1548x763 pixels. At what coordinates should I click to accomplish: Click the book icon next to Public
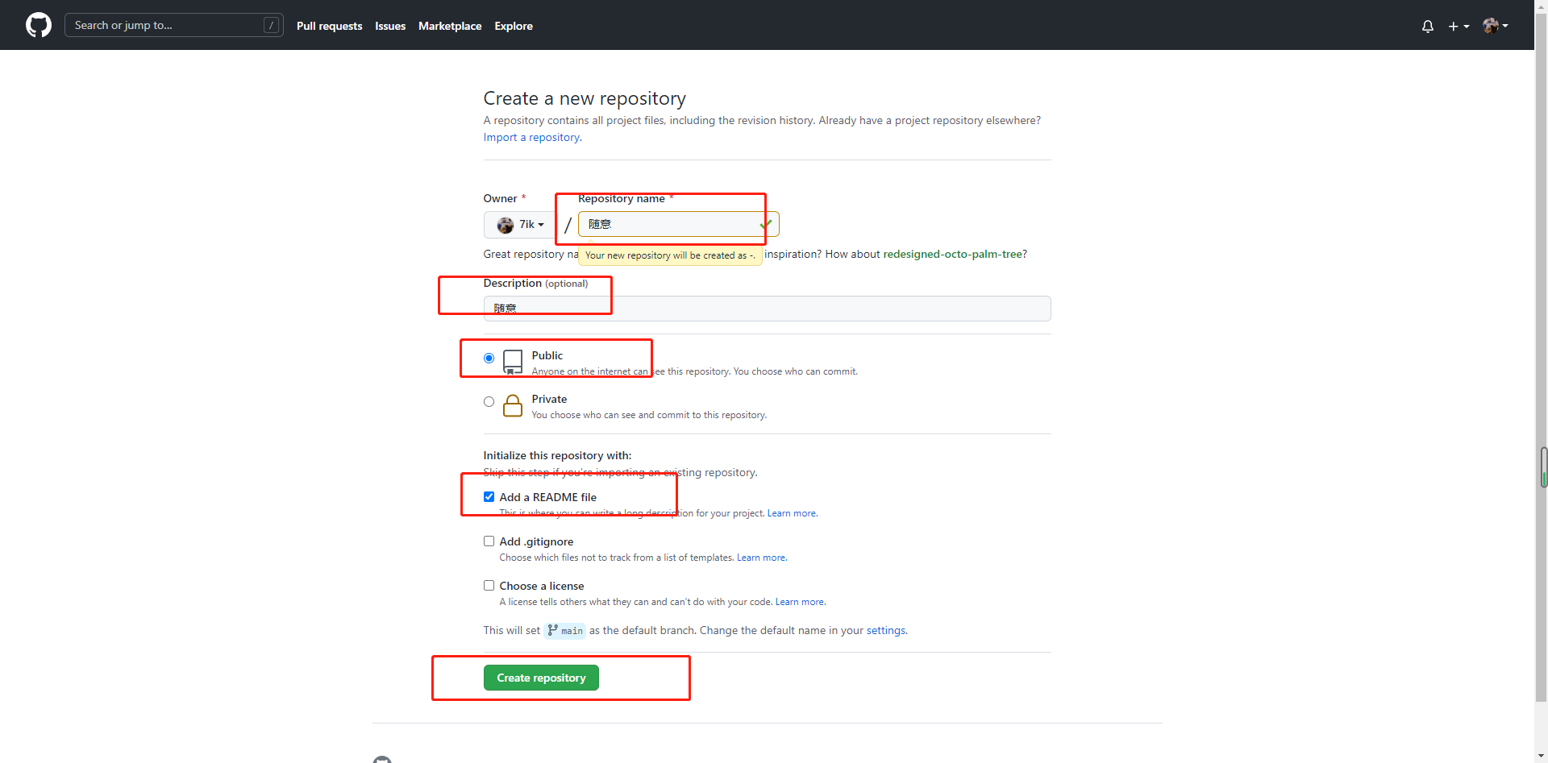point(513,361)
